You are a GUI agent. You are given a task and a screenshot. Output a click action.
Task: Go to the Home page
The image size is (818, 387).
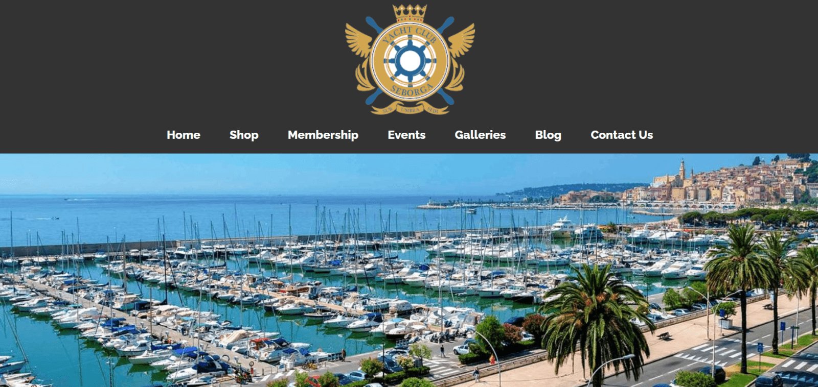pos(184,135)
